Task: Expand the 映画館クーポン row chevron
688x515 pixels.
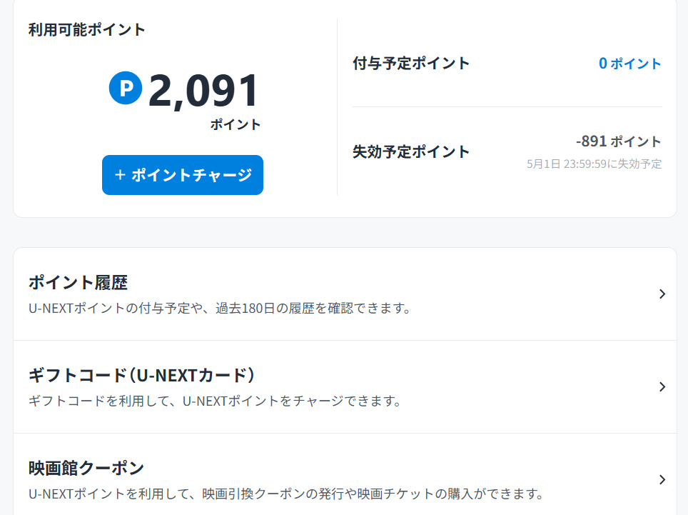Action: click(662, 479)
